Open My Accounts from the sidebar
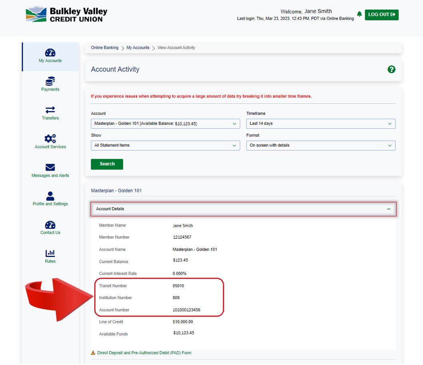This screenshot has height=365, width=423. (x=50, y=56)
